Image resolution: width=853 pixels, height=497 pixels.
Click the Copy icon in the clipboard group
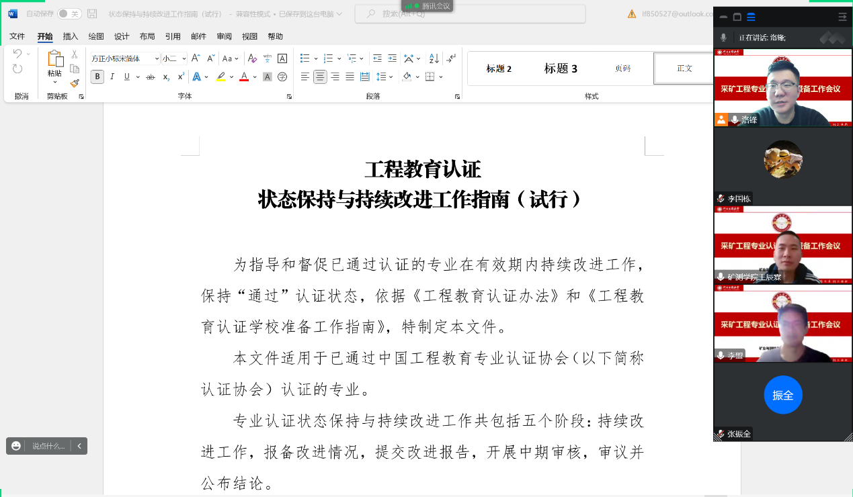[75, 69]
